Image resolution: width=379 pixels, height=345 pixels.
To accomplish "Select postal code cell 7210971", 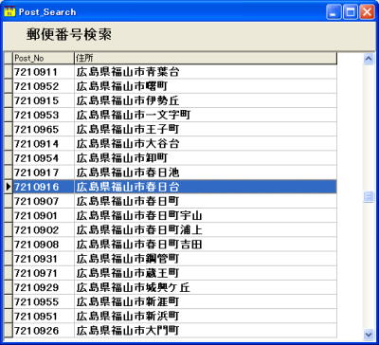I will pos(44,273).
